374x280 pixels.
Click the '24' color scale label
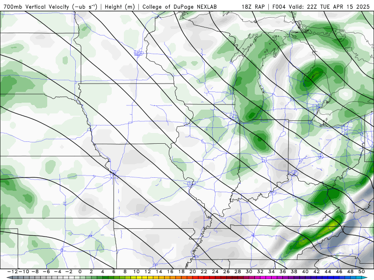(x=215, y=272)
